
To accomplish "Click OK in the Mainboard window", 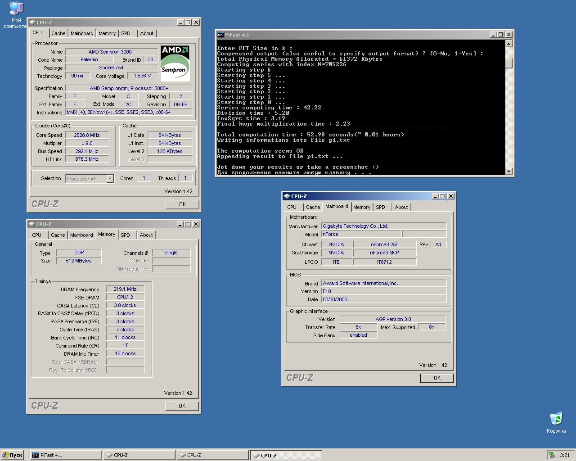I will pyautogui.click(x=437, y=378).
